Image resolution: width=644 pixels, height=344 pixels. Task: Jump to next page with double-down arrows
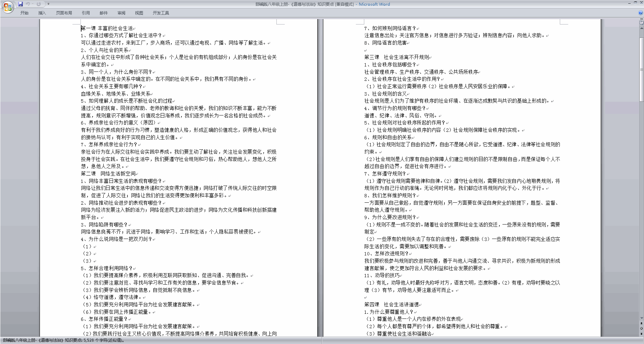(641, 334)
